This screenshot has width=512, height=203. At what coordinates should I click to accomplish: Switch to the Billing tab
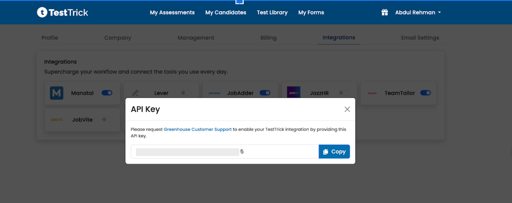(268, 38)
